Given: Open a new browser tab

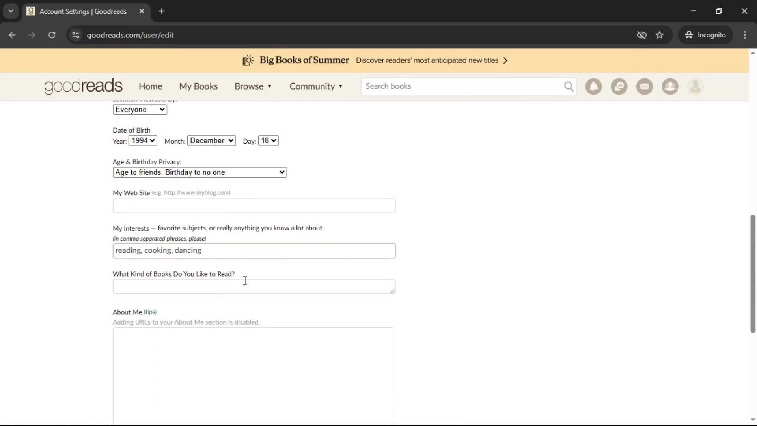Looking at the screenshot, I should [162, 11].
